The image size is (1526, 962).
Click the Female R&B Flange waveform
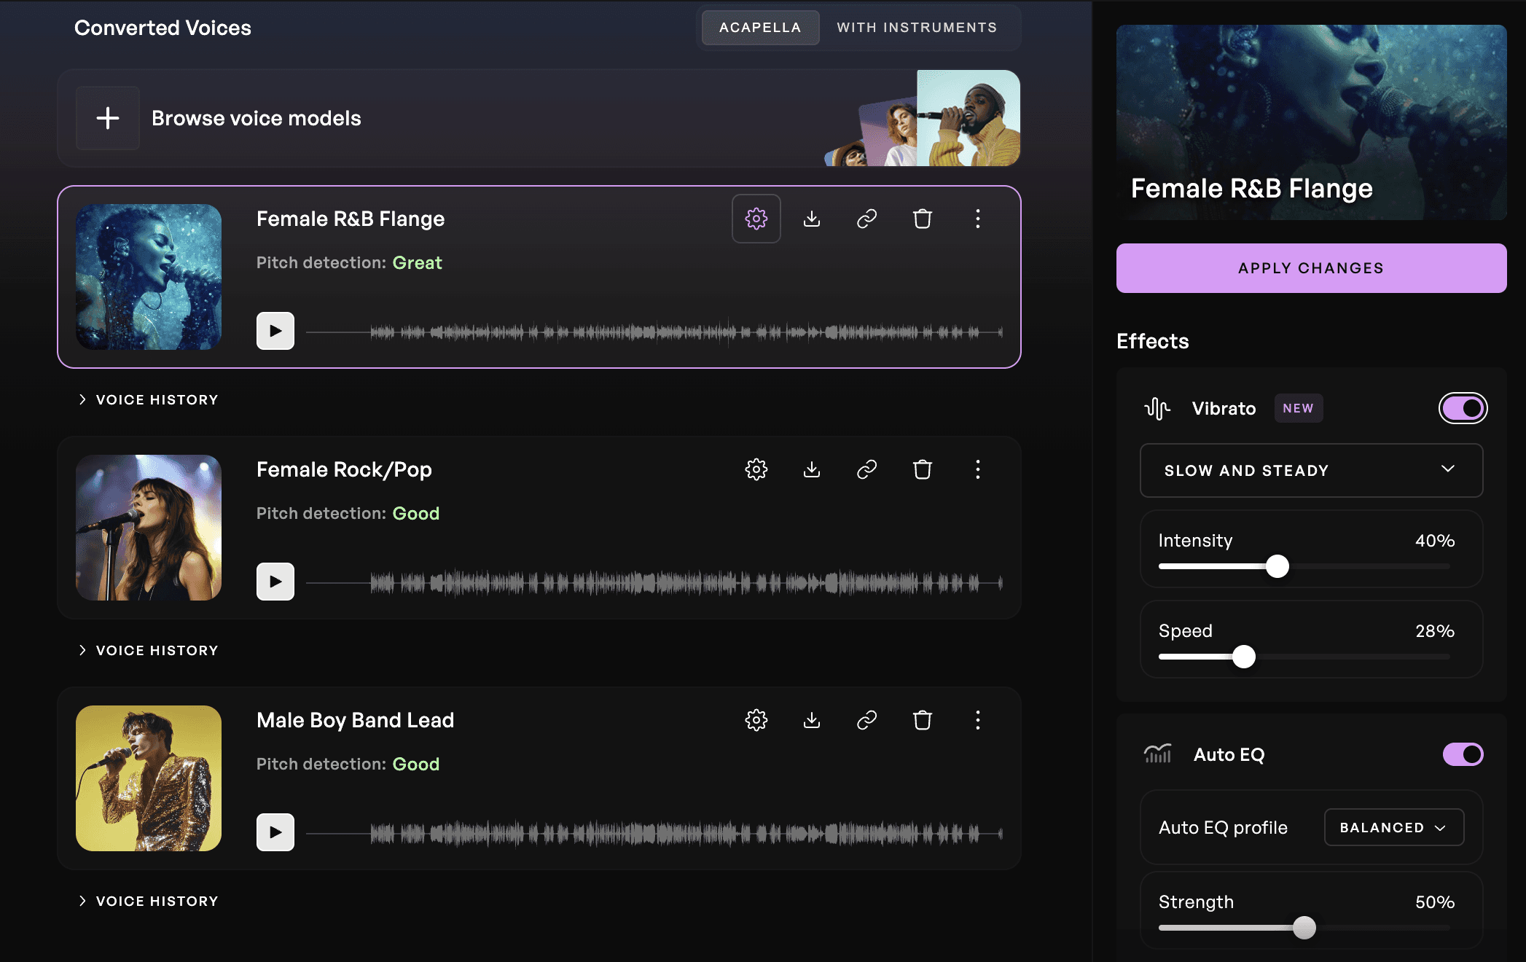[654, 332]
